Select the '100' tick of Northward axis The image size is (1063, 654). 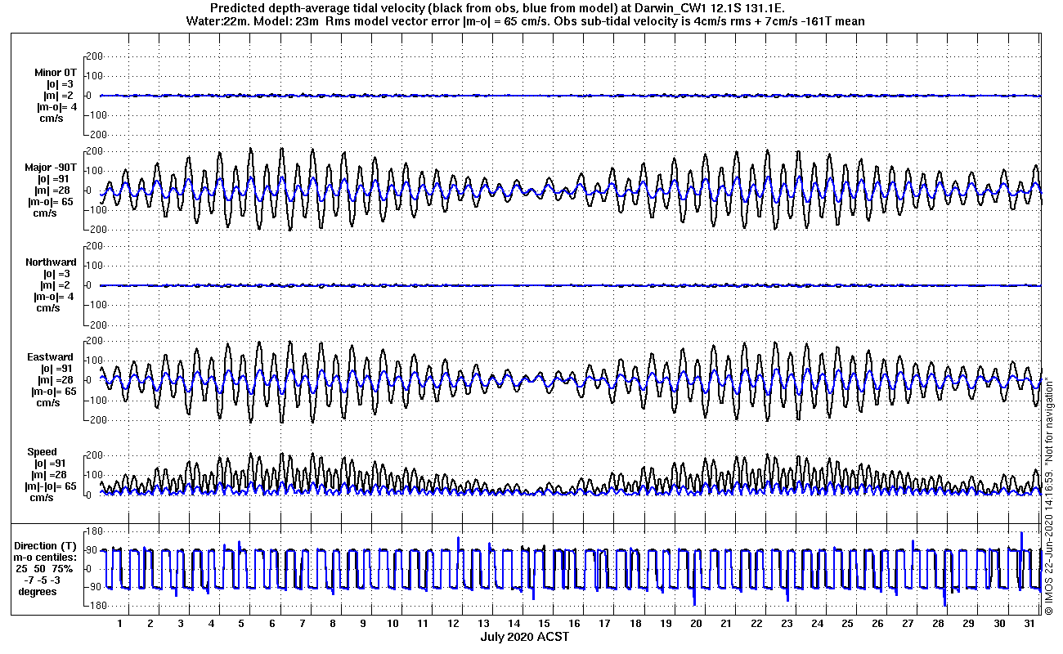pos(92,266)
